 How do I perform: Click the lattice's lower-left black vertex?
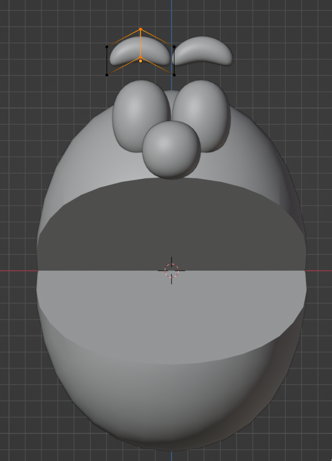(107, 75)
